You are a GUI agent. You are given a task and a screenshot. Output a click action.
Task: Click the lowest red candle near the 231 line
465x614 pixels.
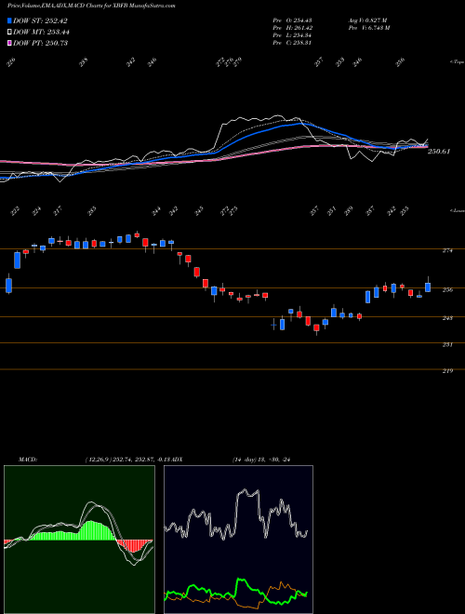316,328
